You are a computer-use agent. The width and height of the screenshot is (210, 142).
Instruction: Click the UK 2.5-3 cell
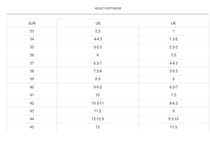[174, 47]
